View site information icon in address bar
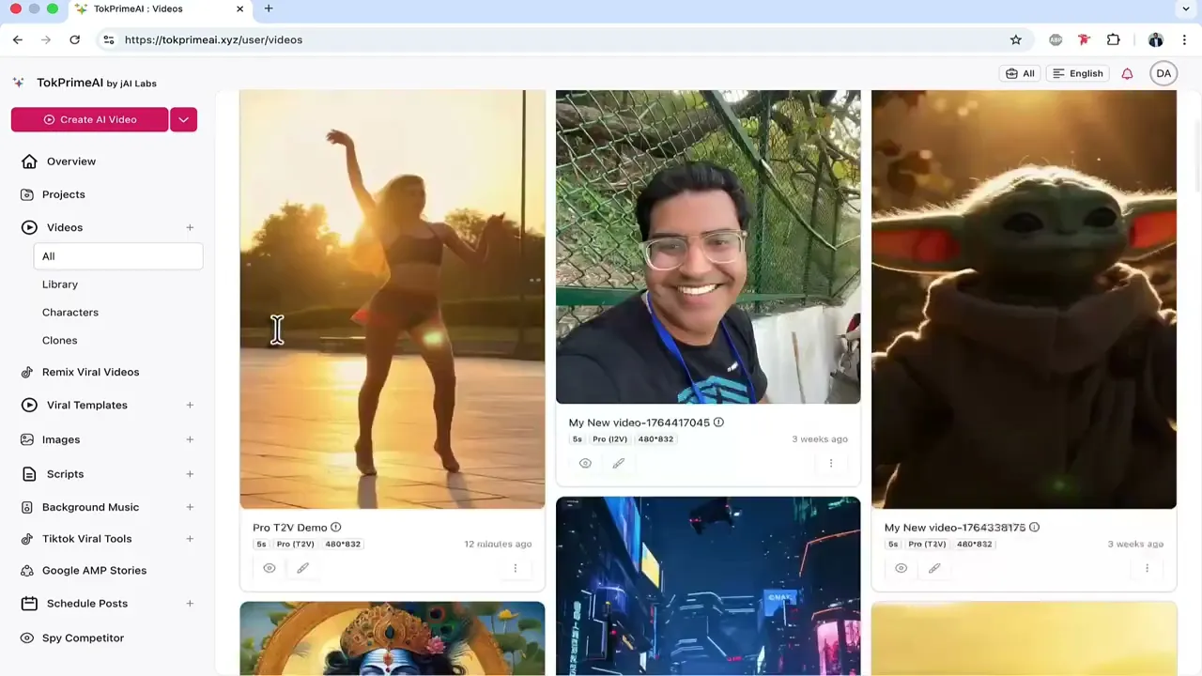 [108, 39]
